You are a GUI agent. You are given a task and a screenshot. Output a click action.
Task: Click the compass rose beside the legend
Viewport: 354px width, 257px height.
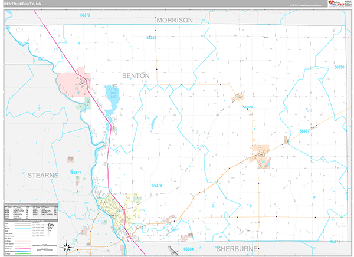[66, 247]
